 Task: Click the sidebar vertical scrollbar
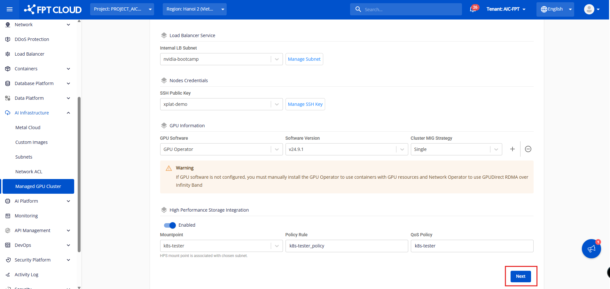(79, 173)
